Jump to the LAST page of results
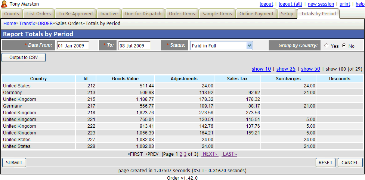The width and height of the screenshot is (365, 180). pos(229,154)
